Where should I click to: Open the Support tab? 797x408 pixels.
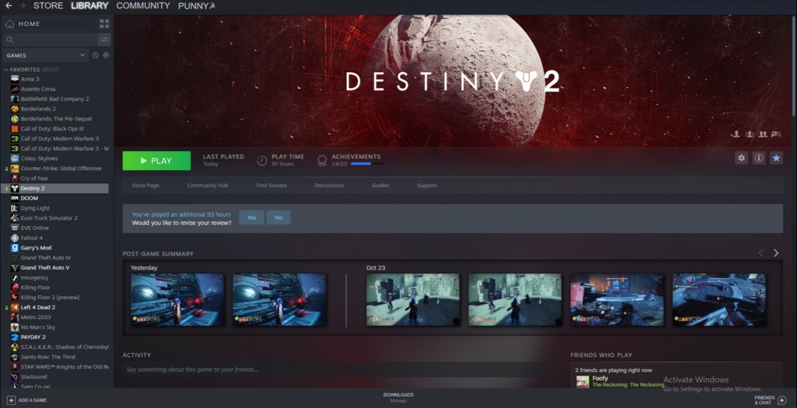point(427,185)
